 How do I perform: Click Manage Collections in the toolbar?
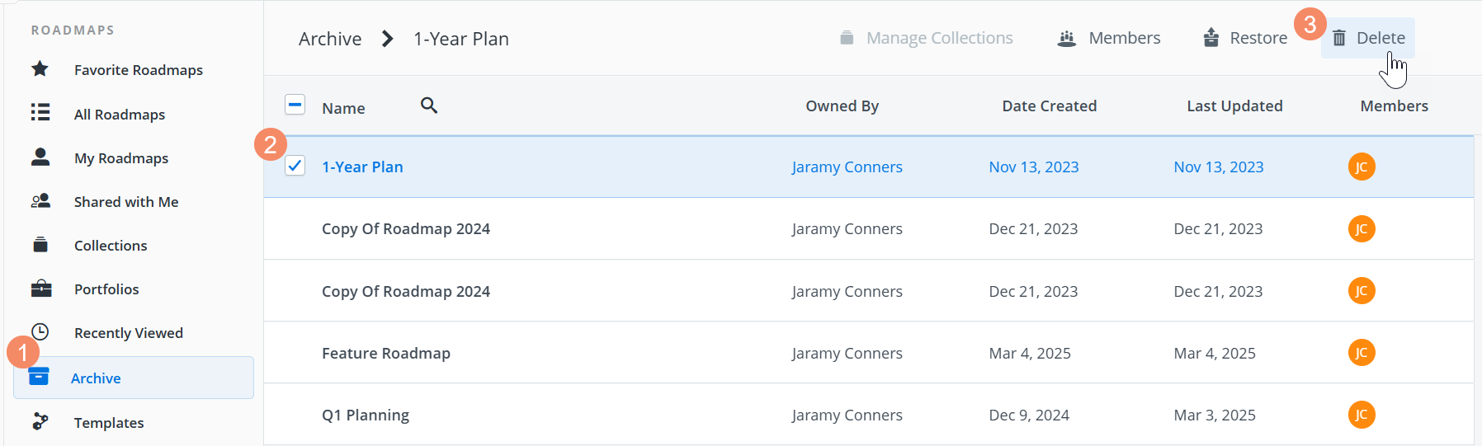point(926,38)
